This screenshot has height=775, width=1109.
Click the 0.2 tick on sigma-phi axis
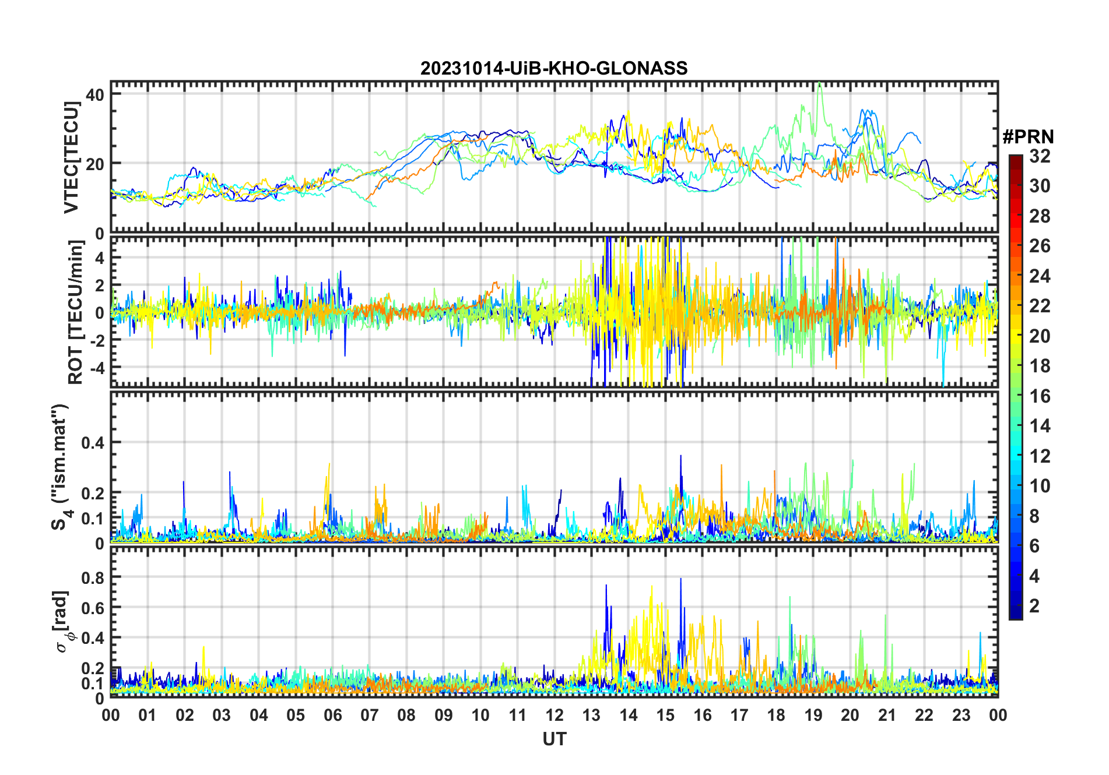click(x=93, y=668)
